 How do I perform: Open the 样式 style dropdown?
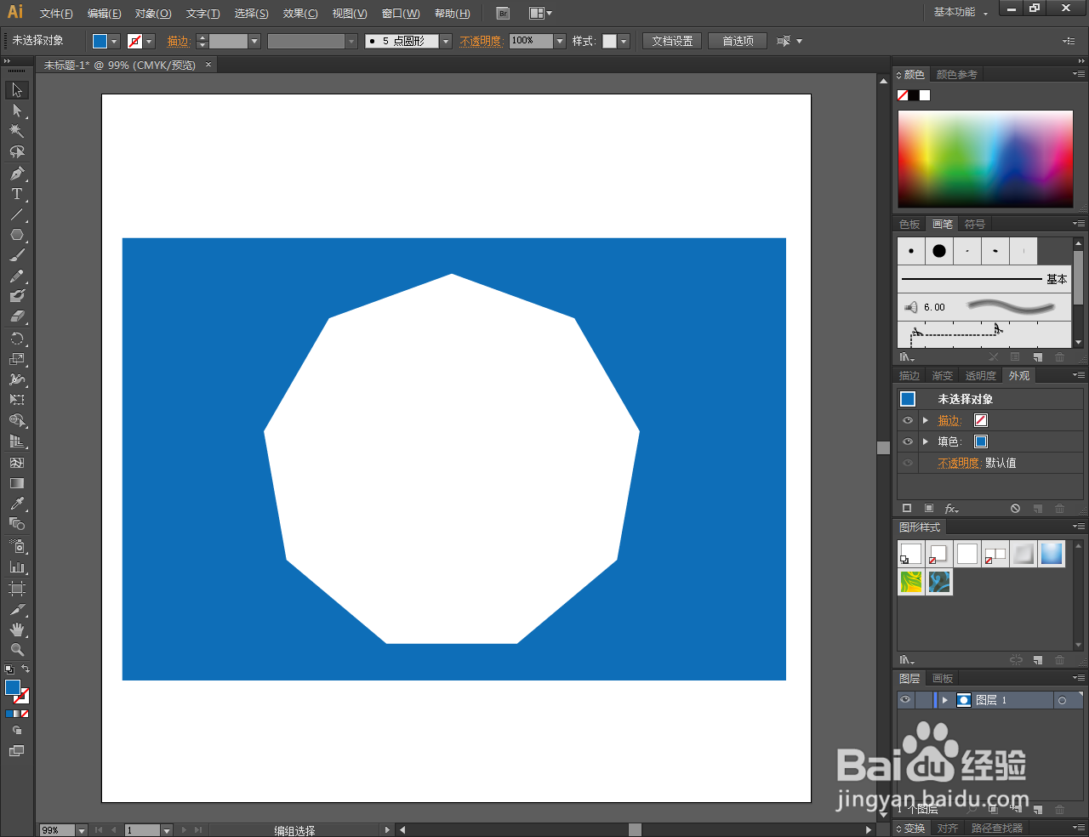pos(624,41)
